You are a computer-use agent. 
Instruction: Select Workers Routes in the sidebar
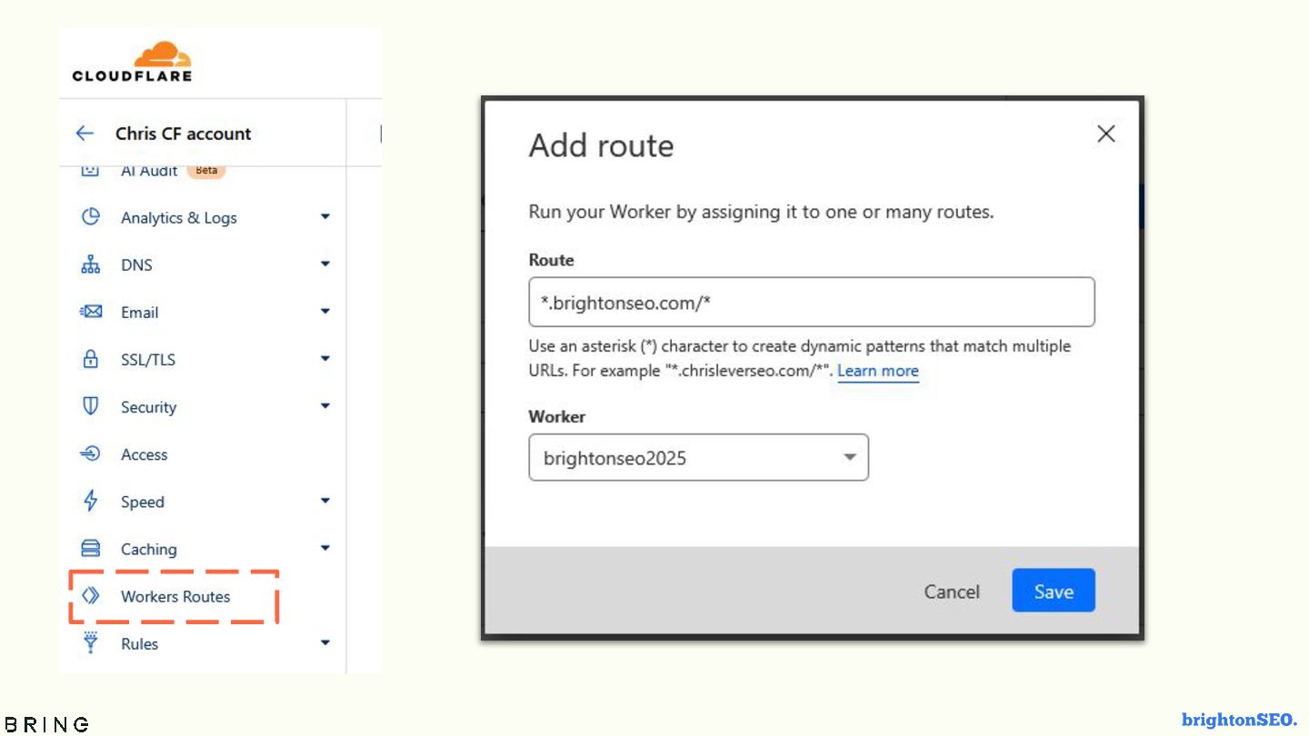(175, 596)
